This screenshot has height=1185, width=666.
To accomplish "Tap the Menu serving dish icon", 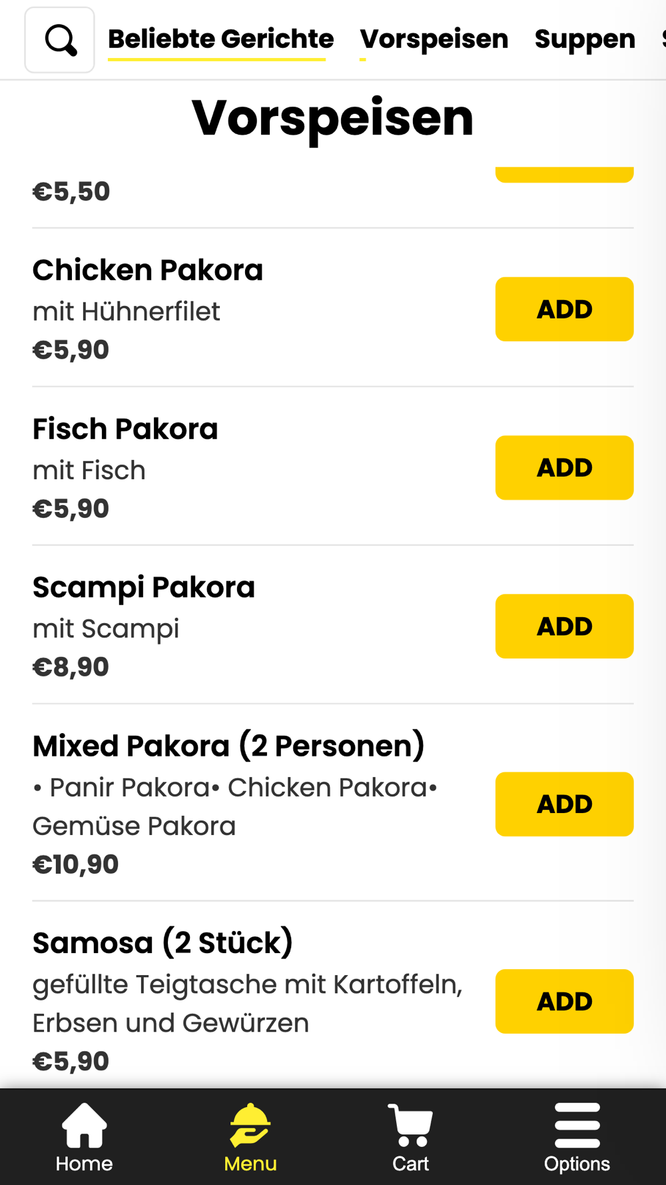I will click(250, 1125).
